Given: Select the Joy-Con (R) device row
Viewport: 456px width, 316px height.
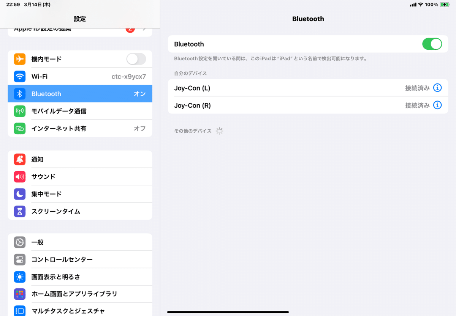Looking at the screenshot, I should (x=308, y=105).
